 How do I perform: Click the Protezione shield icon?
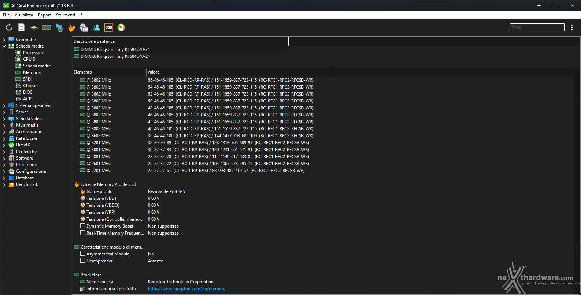11,165
